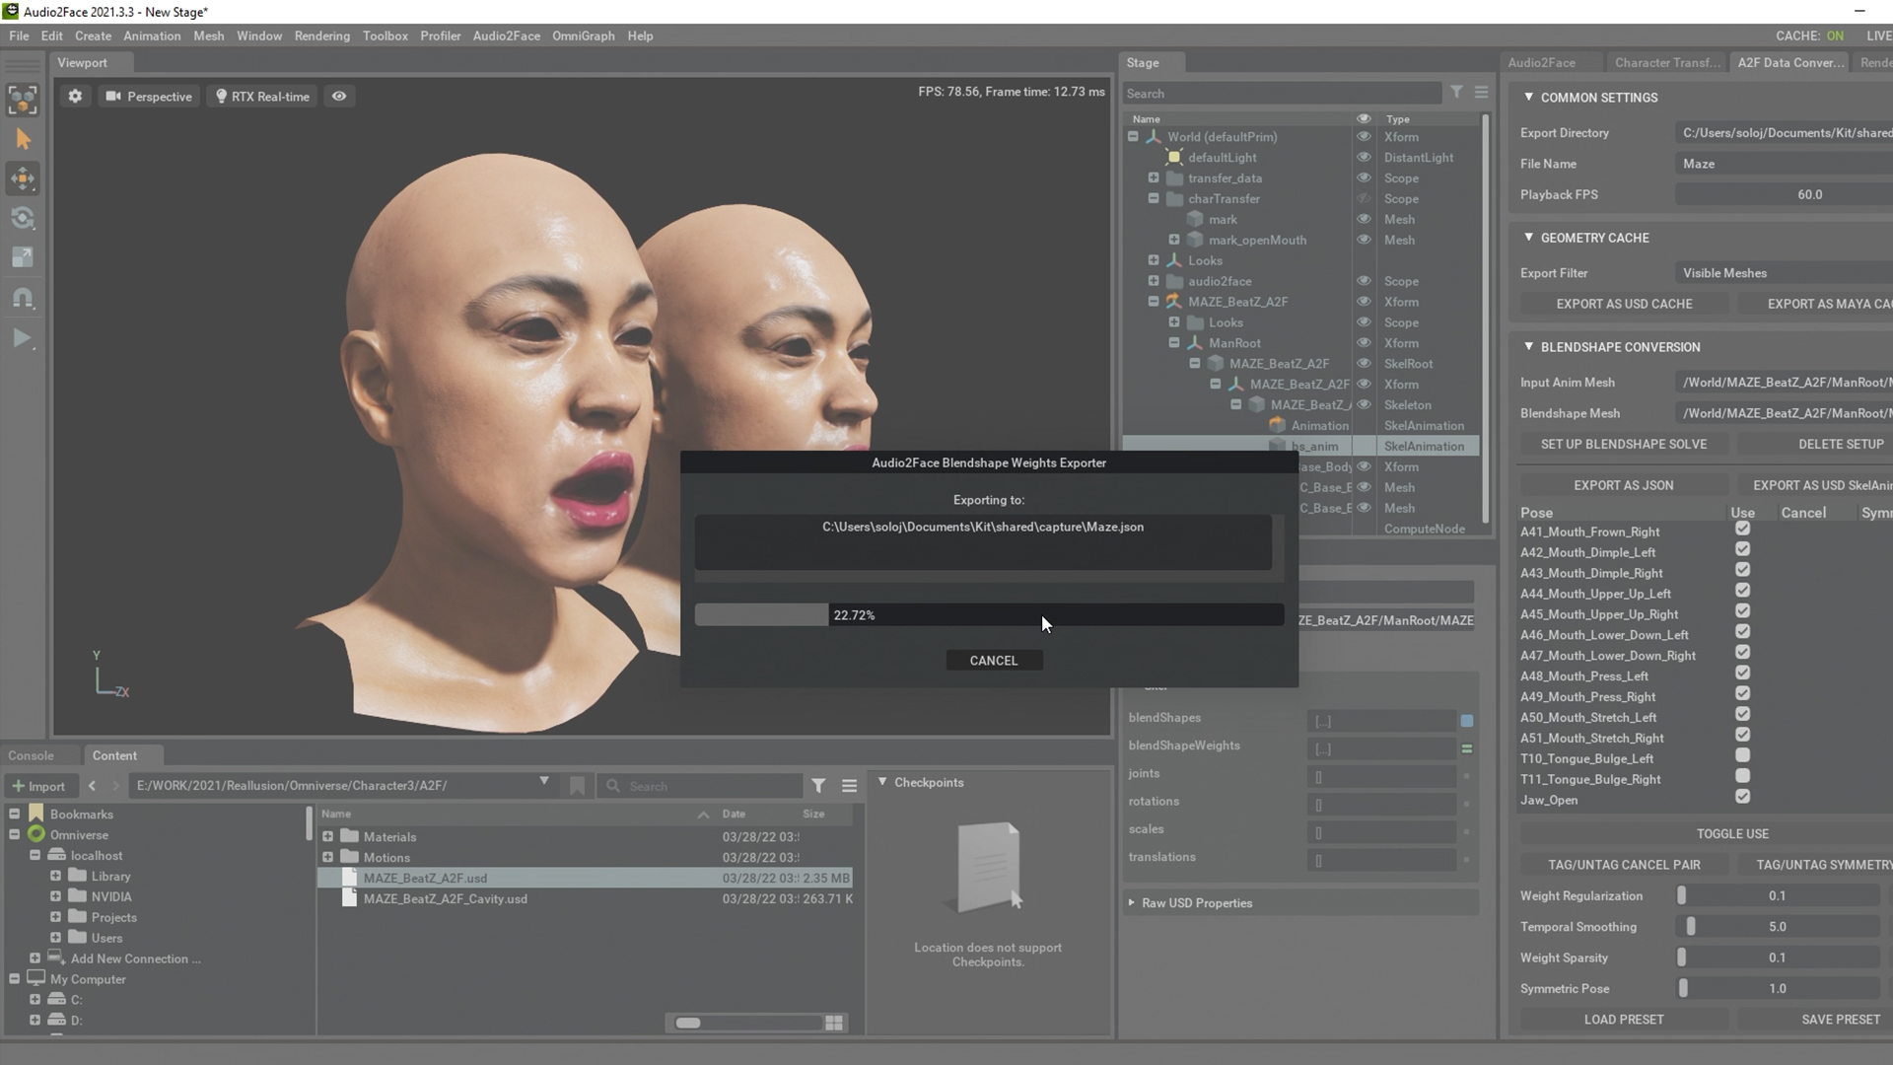The width and height of the screenshot is (1893, 1065).
Task: Cancel the blendshape weights export
Action: click(993, 661)
